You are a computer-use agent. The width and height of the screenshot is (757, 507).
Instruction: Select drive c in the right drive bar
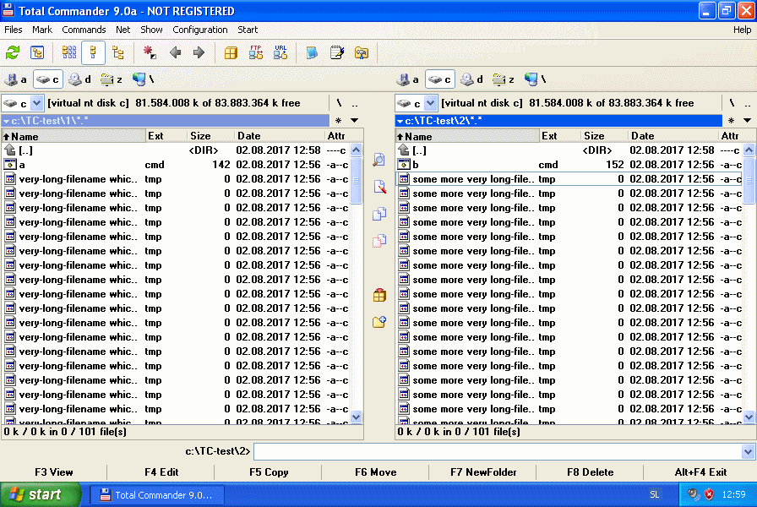pyautogui.click(x=440, y=79)
